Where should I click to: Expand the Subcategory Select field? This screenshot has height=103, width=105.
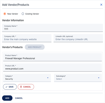pos(78,78)
